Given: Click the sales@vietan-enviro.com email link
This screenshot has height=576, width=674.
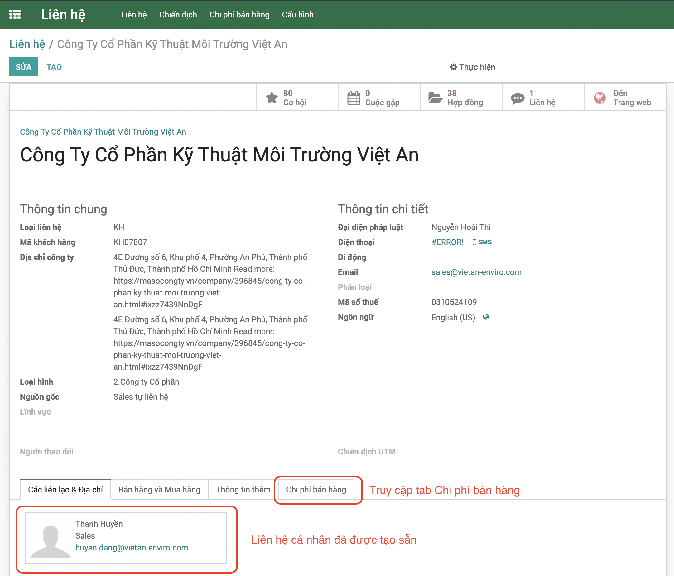Looking at the screenshot, I should pyautogui.click(x=476, y=272).
